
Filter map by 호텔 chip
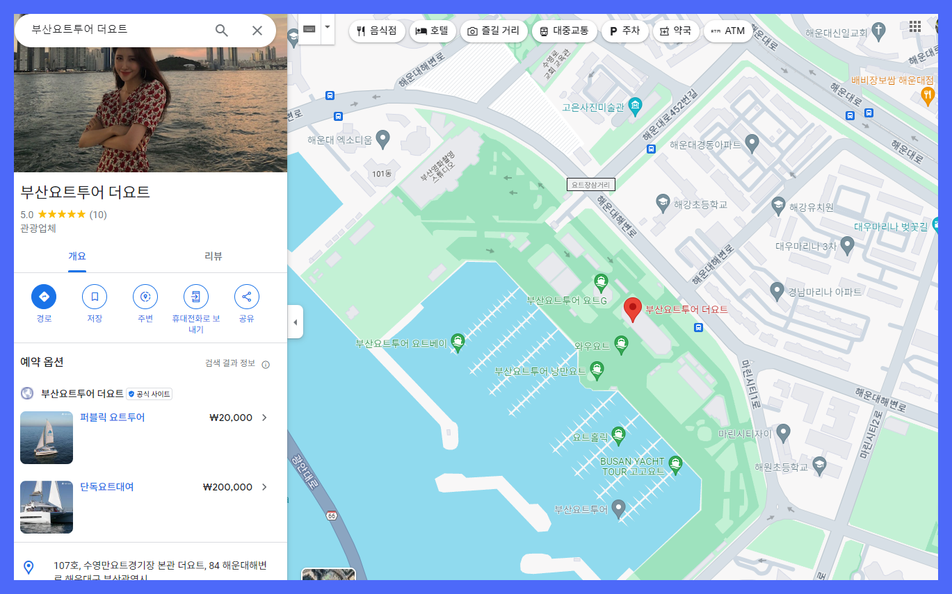pyautogui.click(x=433, y=31)
